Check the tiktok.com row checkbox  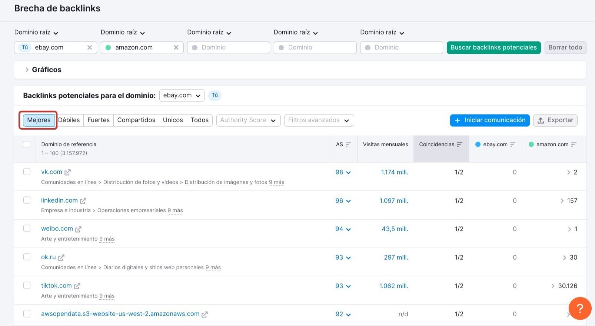[27, 285]
